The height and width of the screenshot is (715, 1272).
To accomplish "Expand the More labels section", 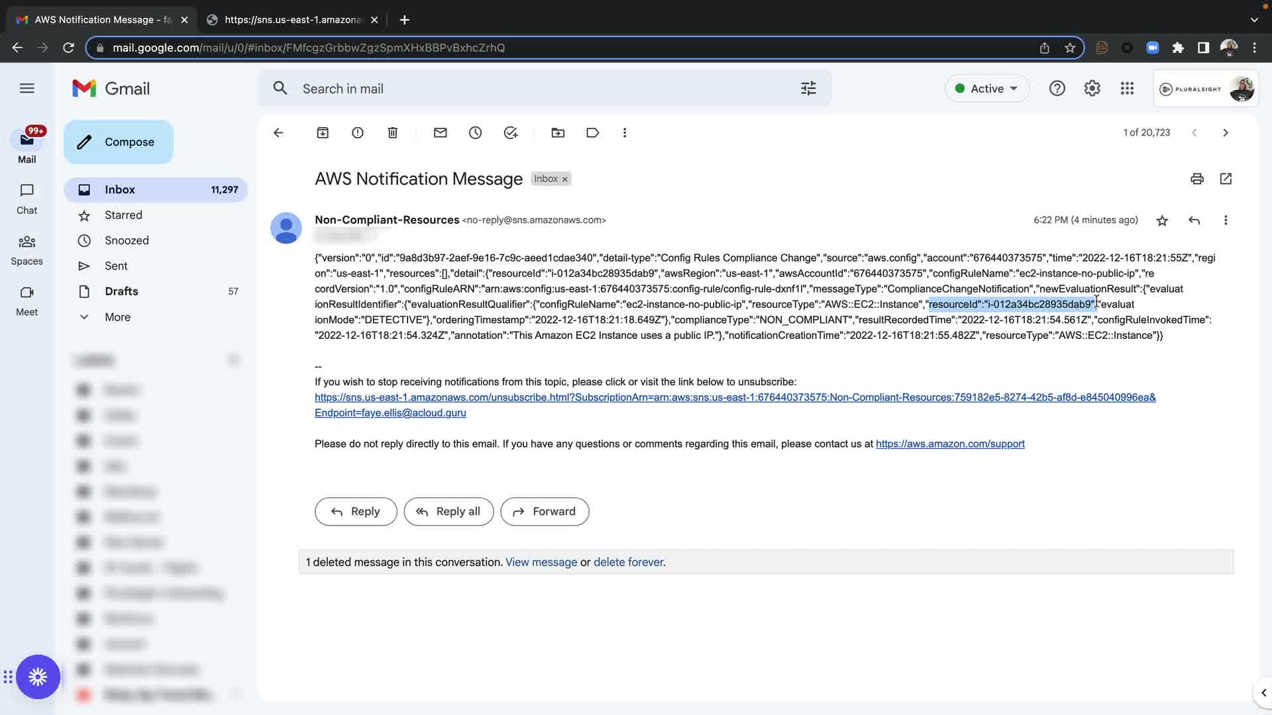I will pos(117,317).
